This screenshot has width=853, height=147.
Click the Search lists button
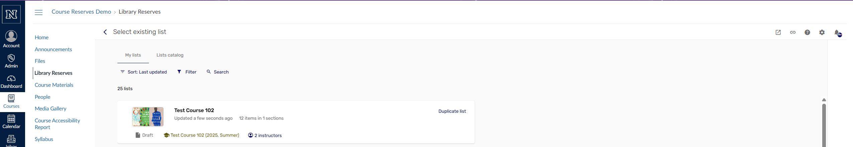pyautogui.click(x=217, y=72)
